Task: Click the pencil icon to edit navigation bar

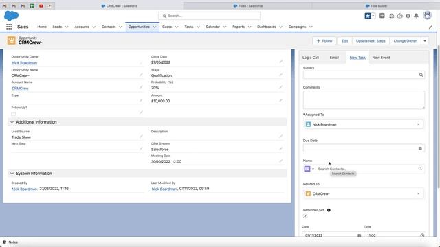Action: (430, 27)
